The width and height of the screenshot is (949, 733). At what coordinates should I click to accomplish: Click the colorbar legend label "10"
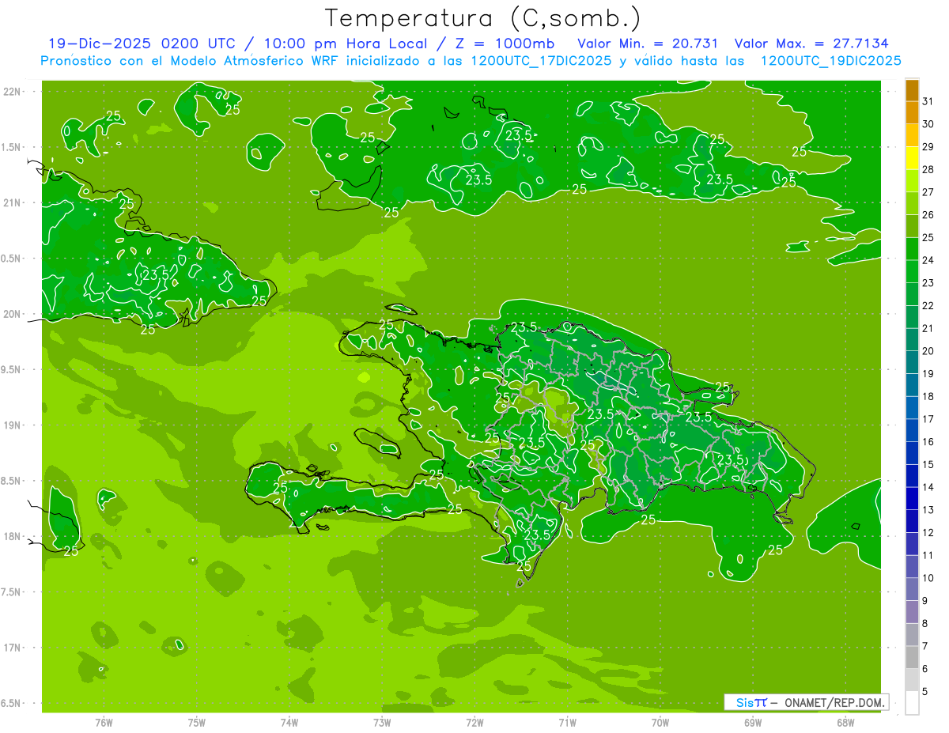coord(928,578)
